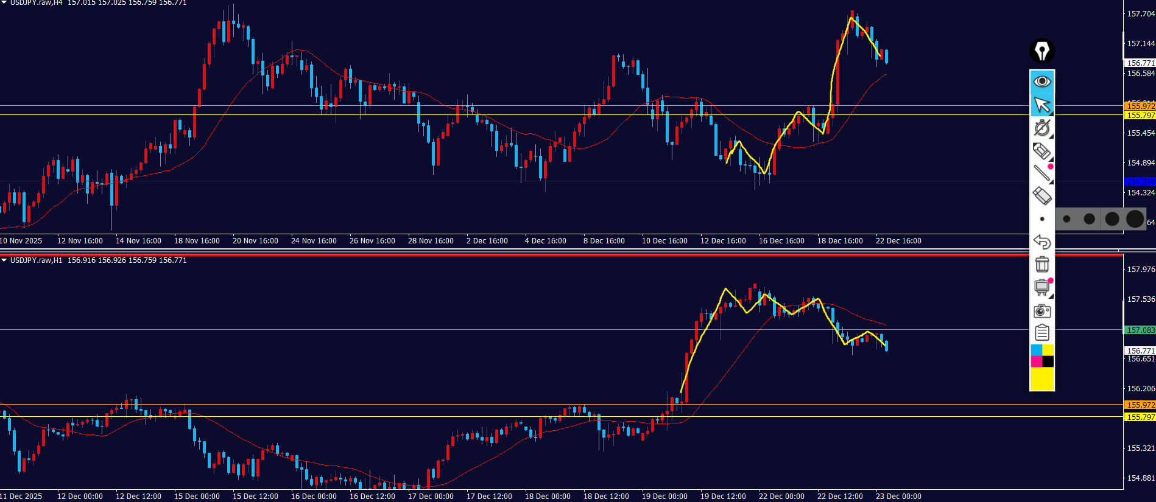The height and width of the screenshot is (502, 1156).
Task: Expand the USDJPY.raw,H4 chart title arrow
Action: tap(4, 3)
